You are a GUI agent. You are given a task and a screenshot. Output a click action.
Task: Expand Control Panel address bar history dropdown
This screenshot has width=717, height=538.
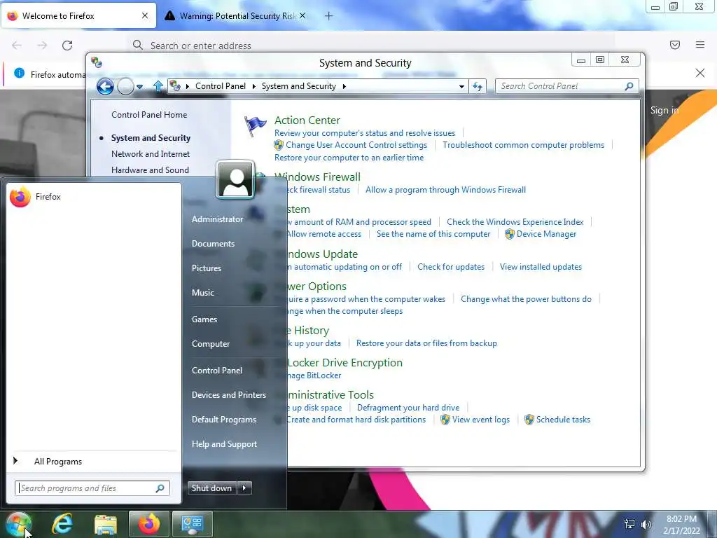(462, 86)
